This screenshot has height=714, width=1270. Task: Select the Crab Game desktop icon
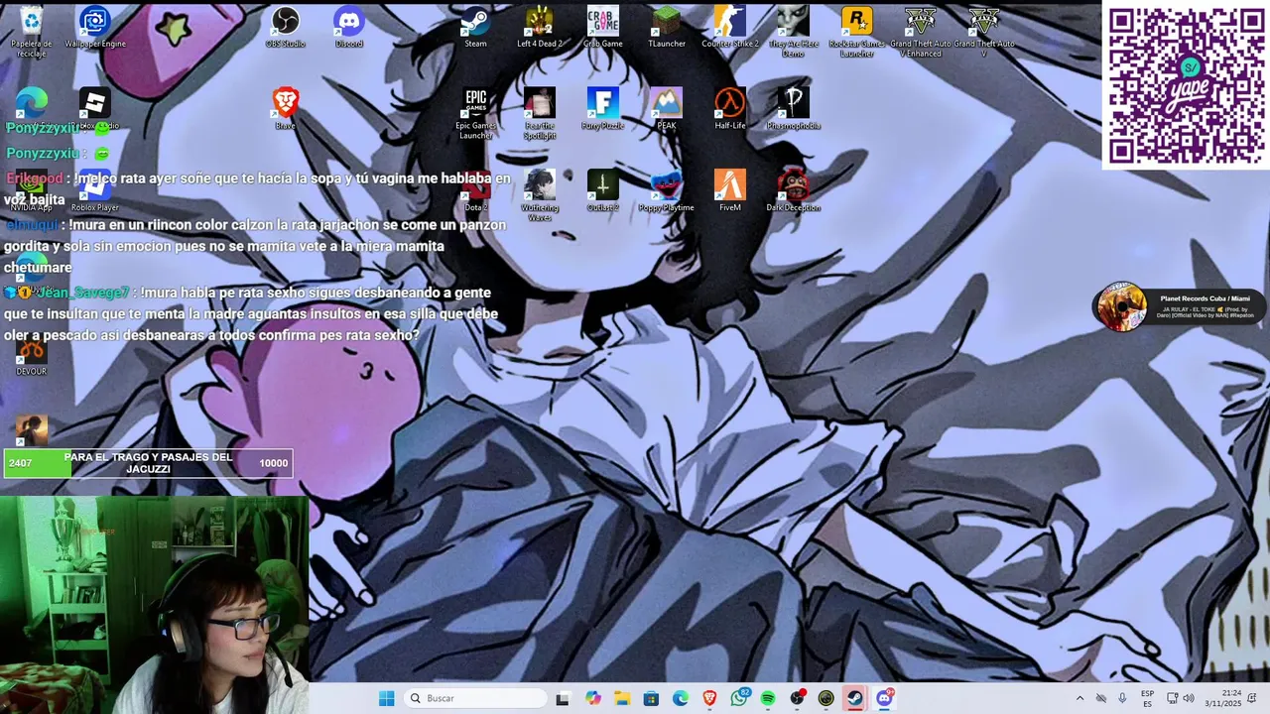603,28
